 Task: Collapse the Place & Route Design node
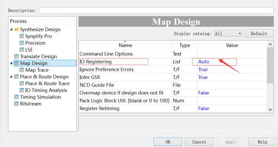point(11,77)
